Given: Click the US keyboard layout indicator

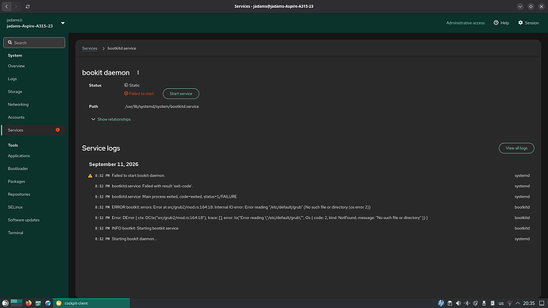Looking at the screenshot, I should click(501, 303).
